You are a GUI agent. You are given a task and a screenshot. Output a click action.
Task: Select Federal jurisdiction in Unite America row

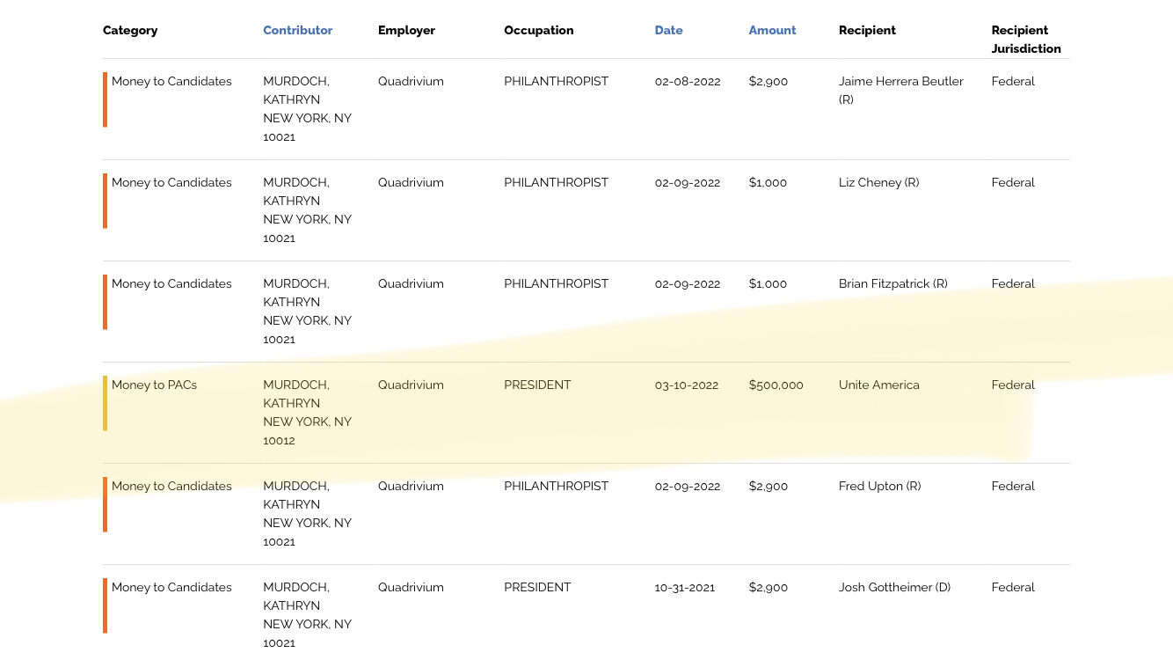click(1013, 385)
